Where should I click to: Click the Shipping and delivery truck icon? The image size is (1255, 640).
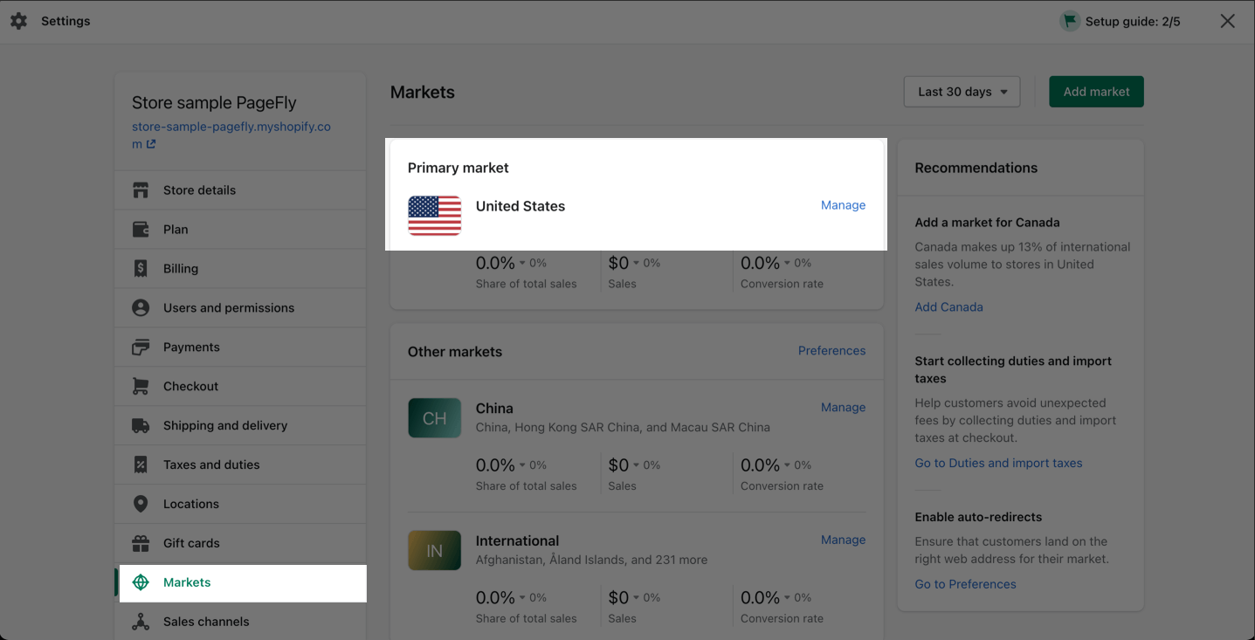click(141, 425)
